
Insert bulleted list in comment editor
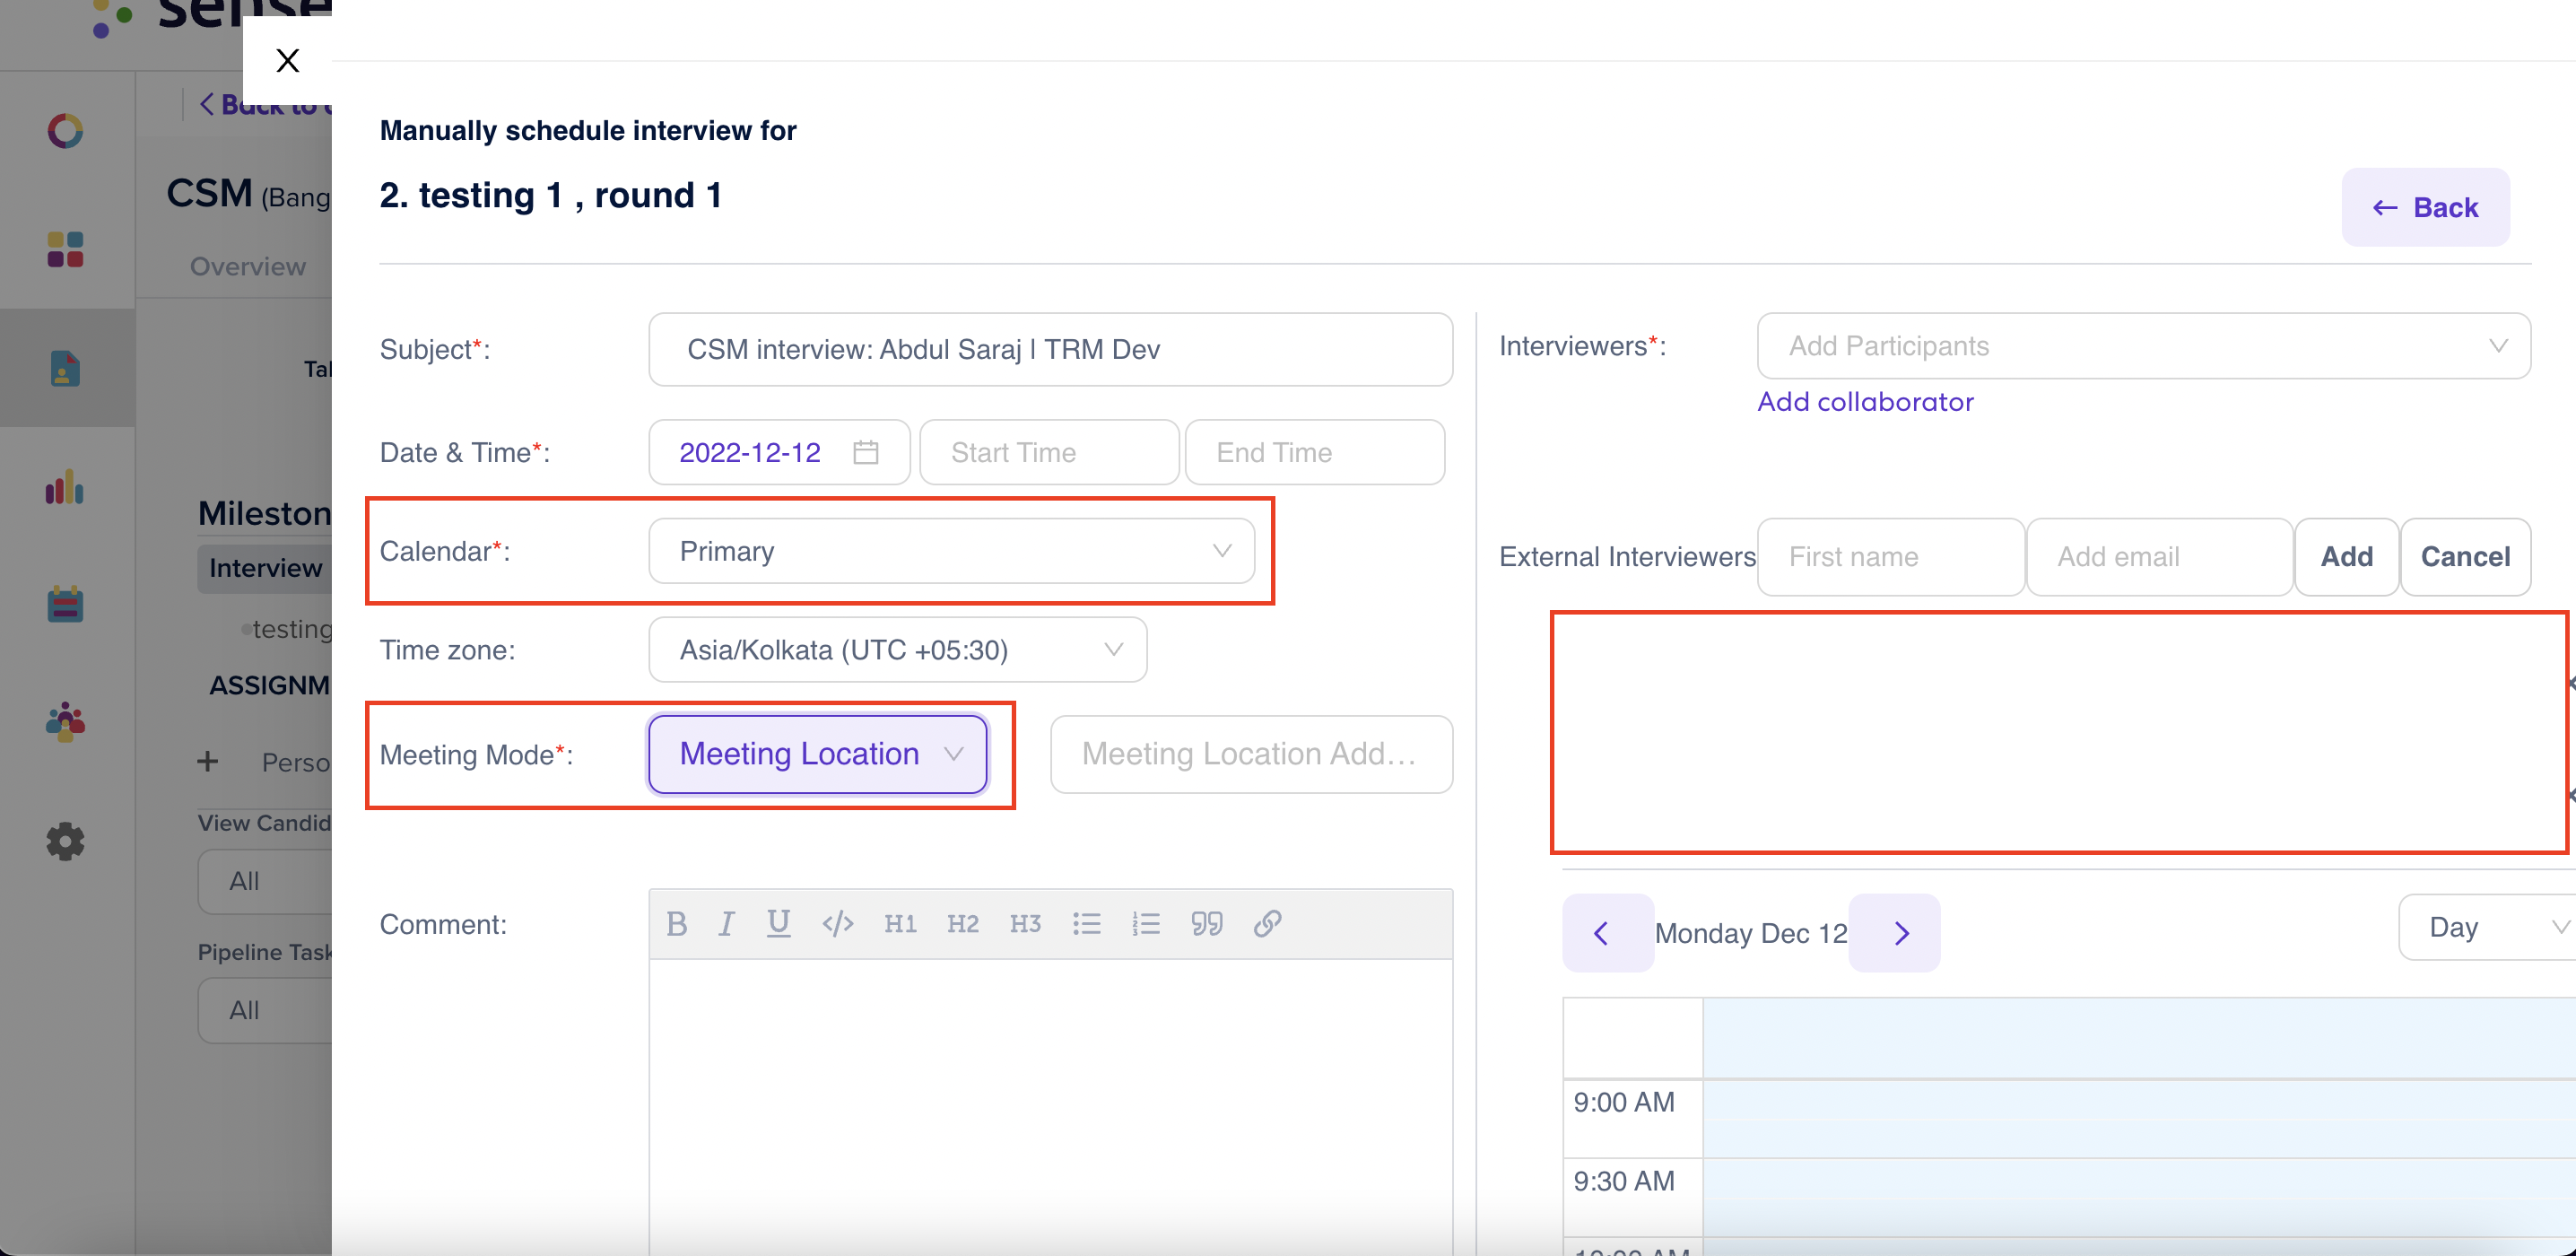pos(1087,924)
